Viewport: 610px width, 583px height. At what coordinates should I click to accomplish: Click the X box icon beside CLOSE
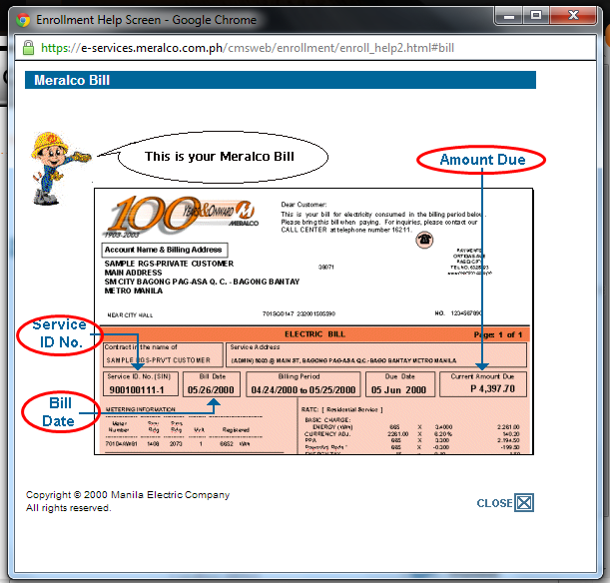click(x=523, y=503)
